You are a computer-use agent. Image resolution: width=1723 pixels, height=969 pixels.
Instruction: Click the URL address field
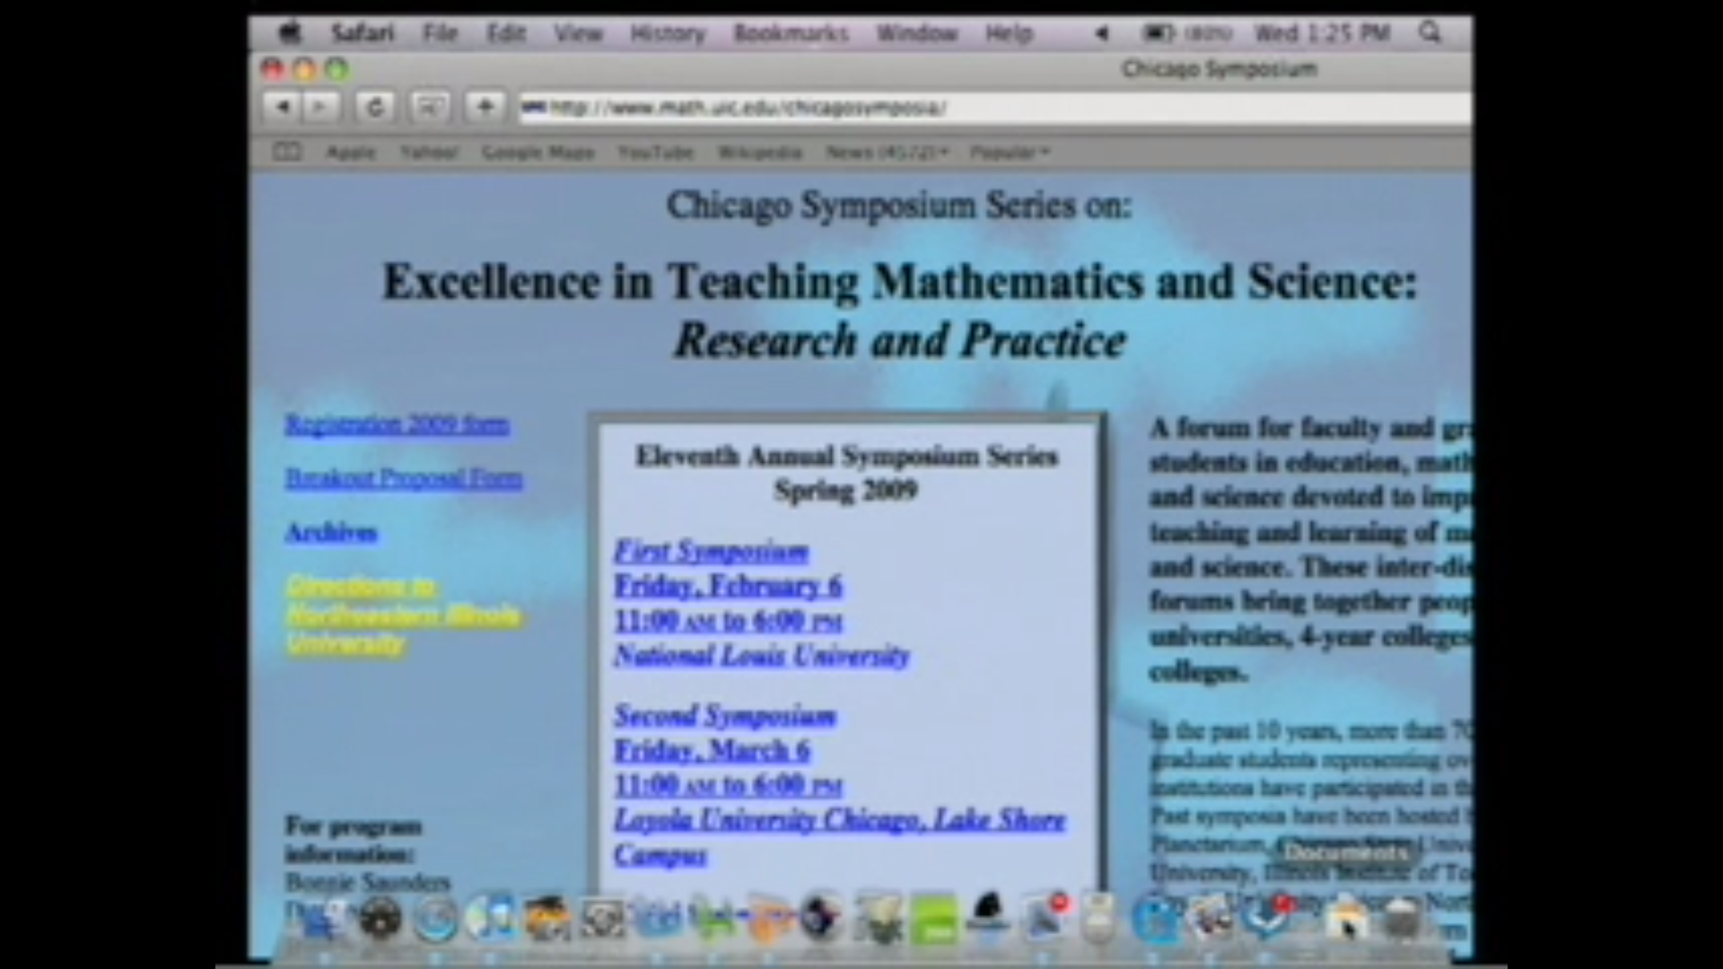point(987,109)
